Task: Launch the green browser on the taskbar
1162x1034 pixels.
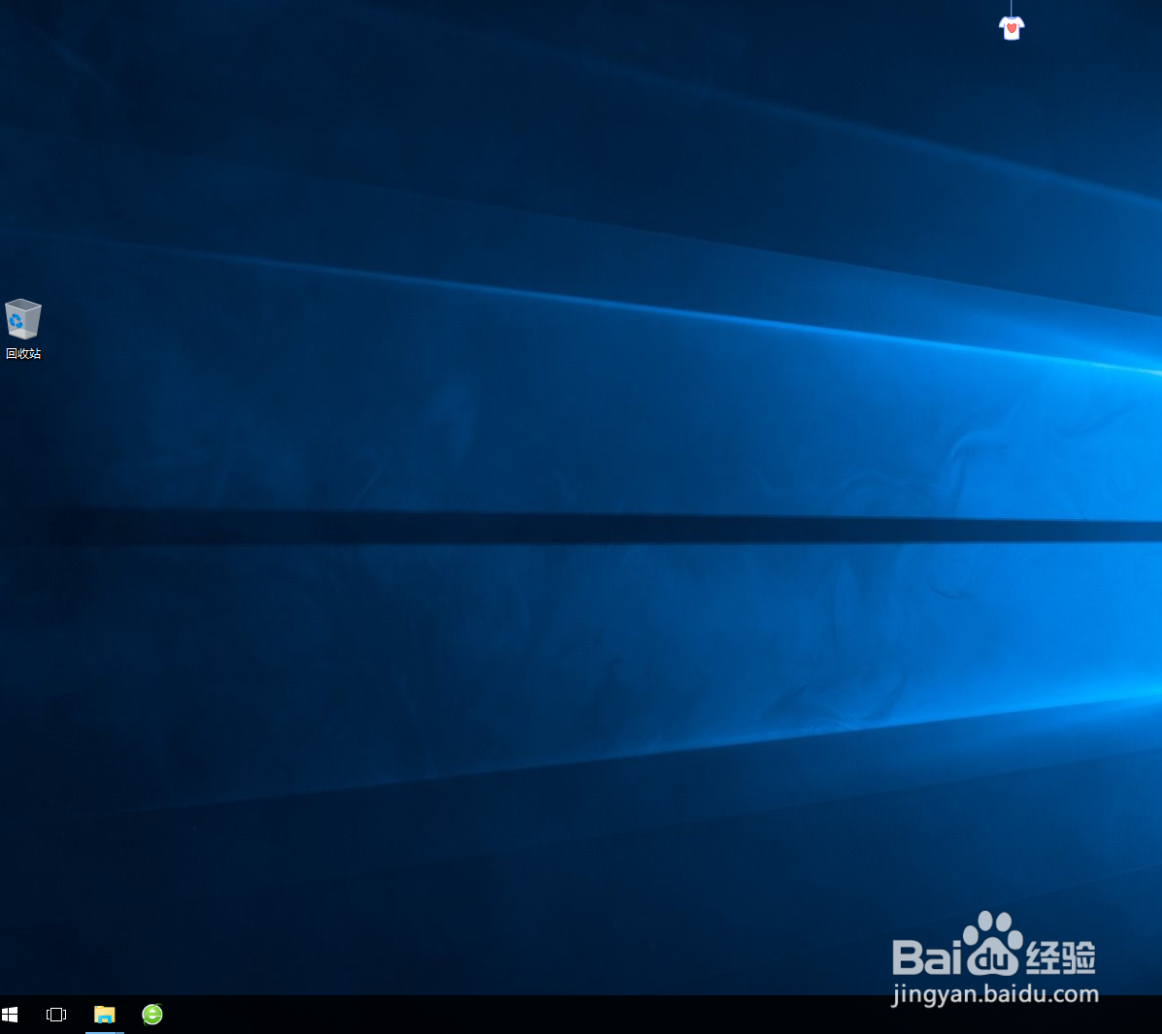Action: 151,1014
